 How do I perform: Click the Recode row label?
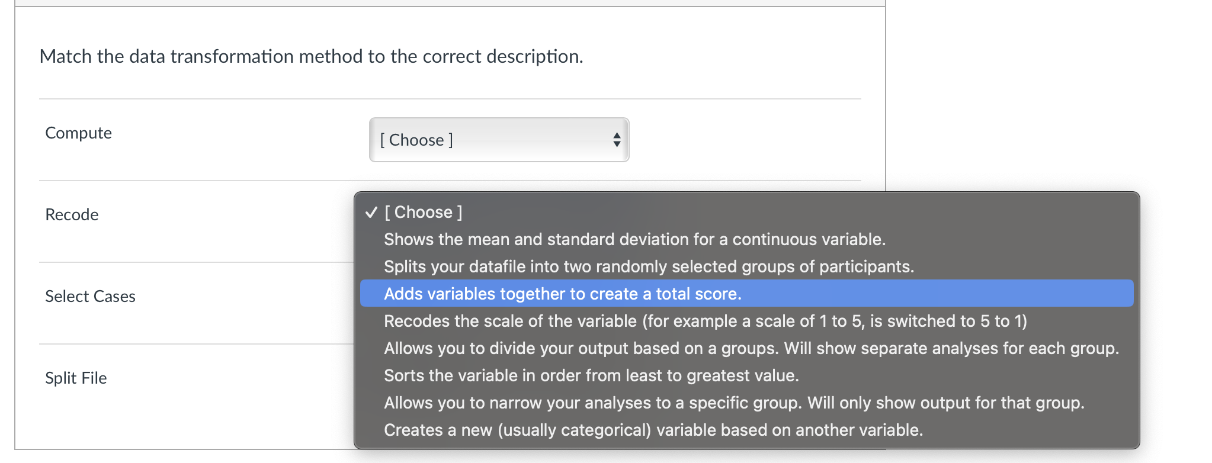[x=71, y=215]
